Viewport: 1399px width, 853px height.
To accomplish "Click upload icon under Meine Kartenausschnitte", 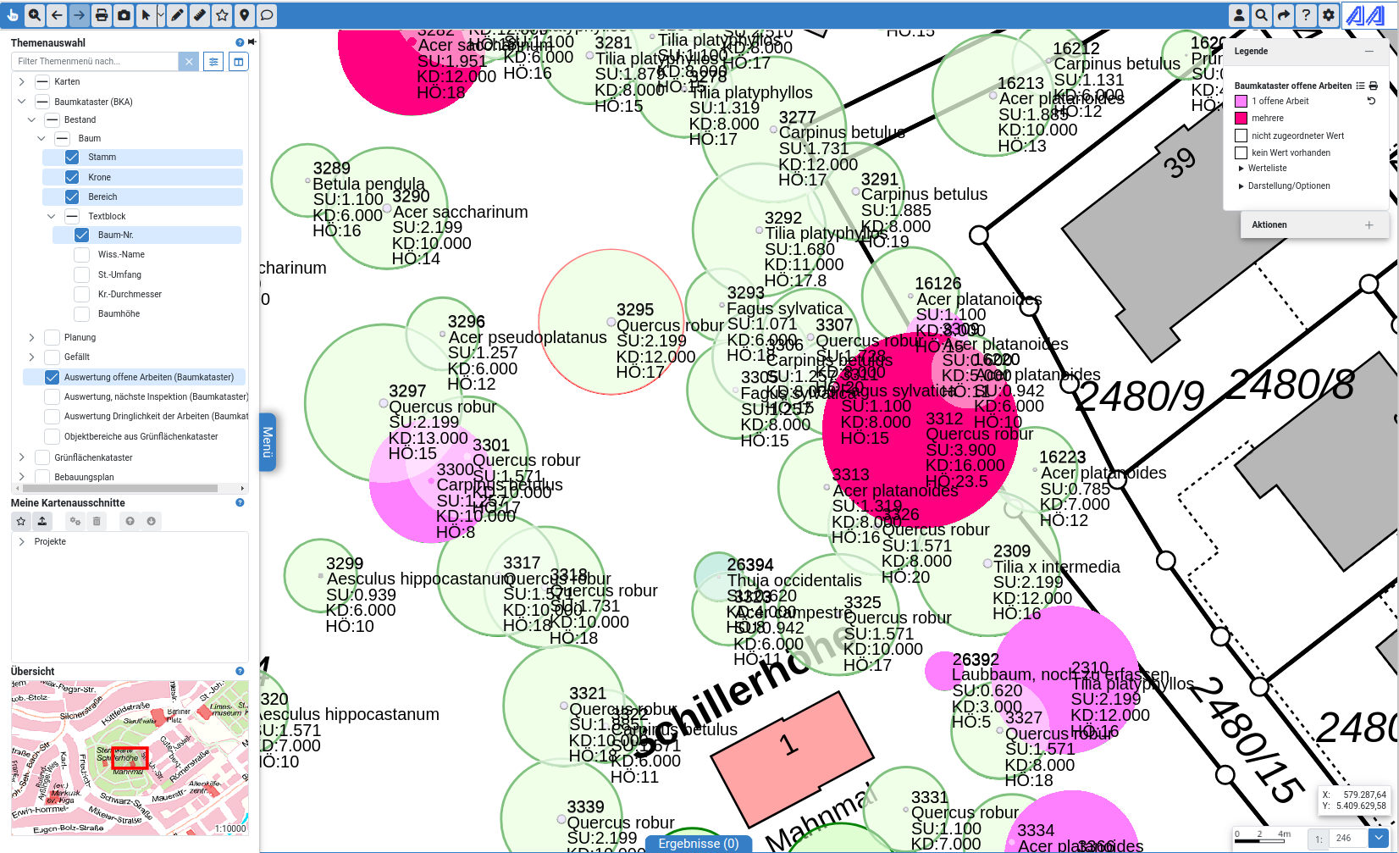I will tap(42, 521).
